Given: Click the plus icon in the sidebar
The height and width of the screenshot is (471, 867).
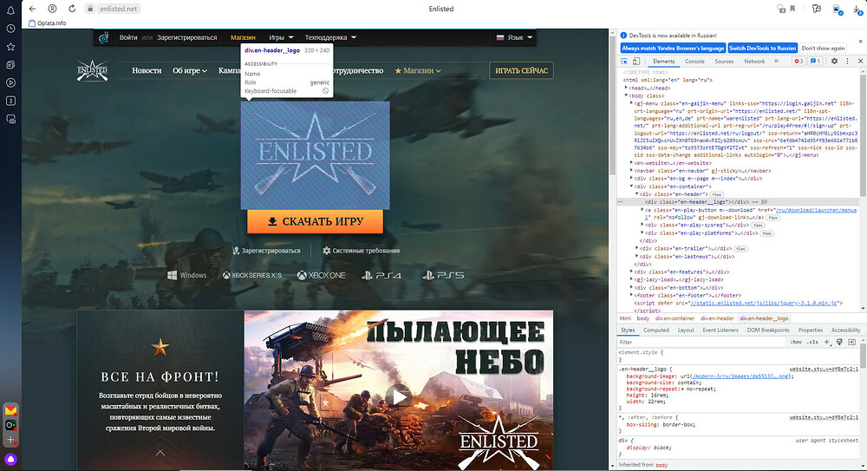Looking at the screenshot, I should [x=10, y=440].
